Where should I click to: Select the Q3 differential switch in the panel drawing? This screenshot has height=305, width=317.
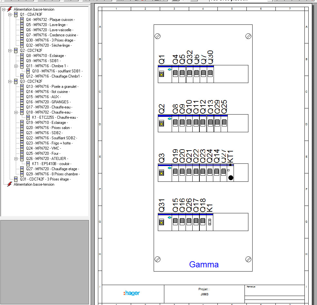pos(165,173)
